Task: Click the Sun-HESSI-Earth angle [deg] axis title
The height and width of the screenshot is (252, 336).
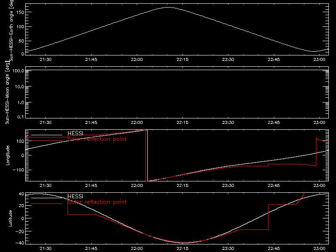Action: pyautogui.click(x=11, y=31)
